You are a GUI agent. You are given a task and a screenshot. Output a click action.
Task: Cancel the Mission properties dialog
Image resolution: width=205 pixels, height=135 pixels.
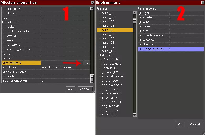(x=85, y=89)
